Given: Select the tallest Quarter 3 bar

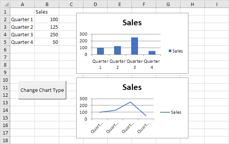Looking at the screenshot, I should tap(135, 46).
